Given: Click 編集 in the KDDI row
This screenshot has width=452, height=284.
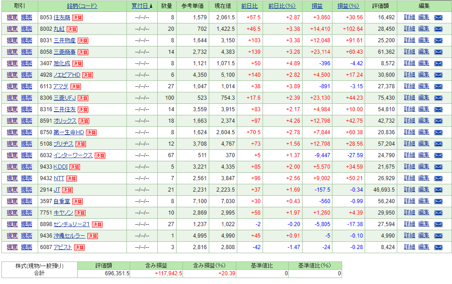Looking at the screenshot, I should pos(424,167).
